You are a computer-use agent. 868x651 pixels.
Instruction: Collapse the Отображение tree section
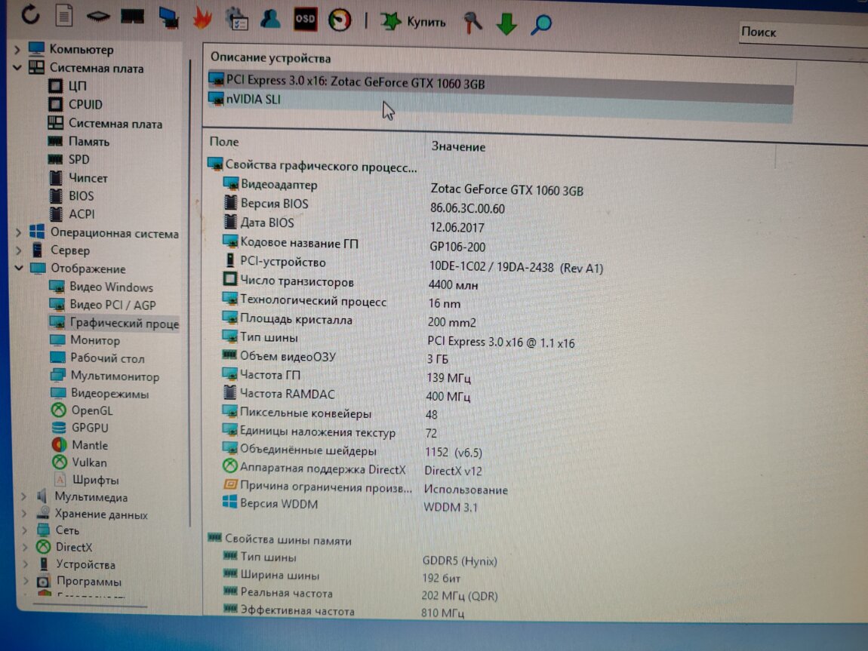click(17, 269)
